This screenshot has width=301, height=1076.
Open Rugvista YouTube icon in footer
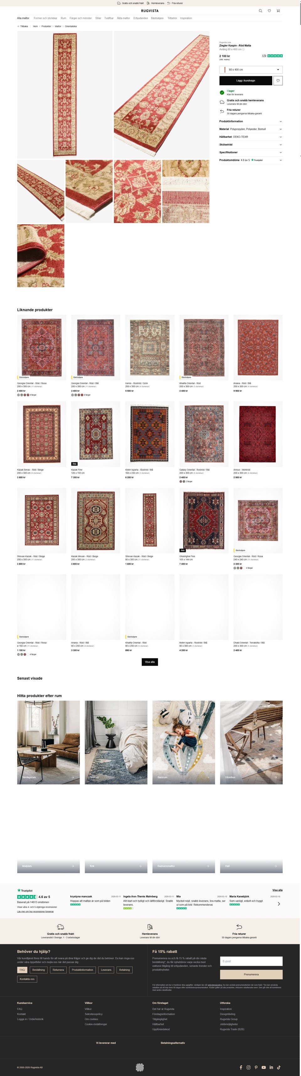coord(263,1067)
